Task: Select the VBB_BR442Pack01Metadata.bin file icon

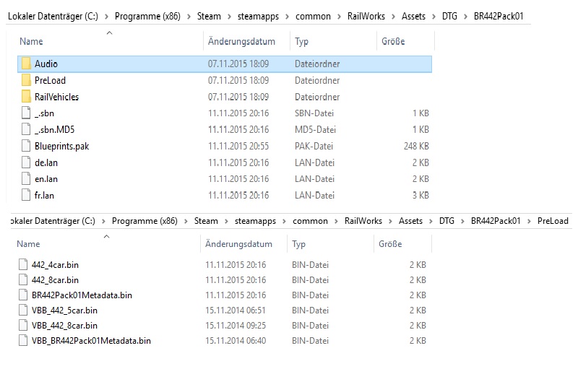Action: (x=23, y=340)
